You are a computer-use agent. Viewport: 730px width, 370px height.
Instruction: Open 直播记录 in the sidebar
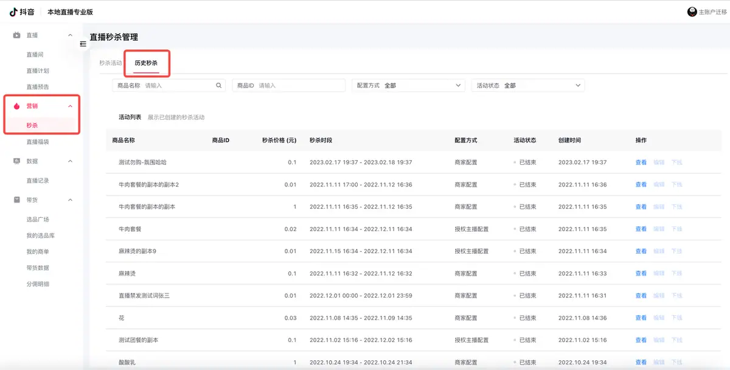(x=38, y=181)
